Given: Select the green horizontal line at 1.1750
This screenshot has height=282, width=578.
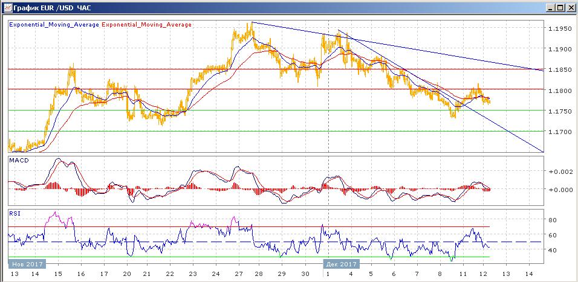Looking at the screenshot, I should (181, 111).
